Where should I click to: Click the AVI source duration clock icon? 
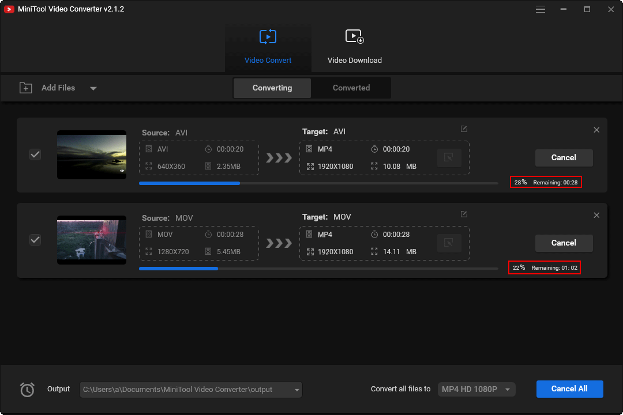click(208, 149)
